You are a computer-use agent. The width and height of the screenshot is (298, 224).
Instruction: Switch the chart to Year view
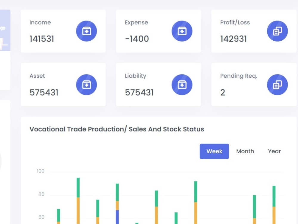(274, 151)
